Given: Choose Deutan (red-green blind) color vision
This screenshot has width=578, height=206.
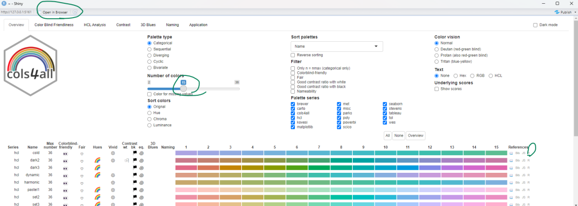Looking at the screenshot, I should tap(437, 49).
